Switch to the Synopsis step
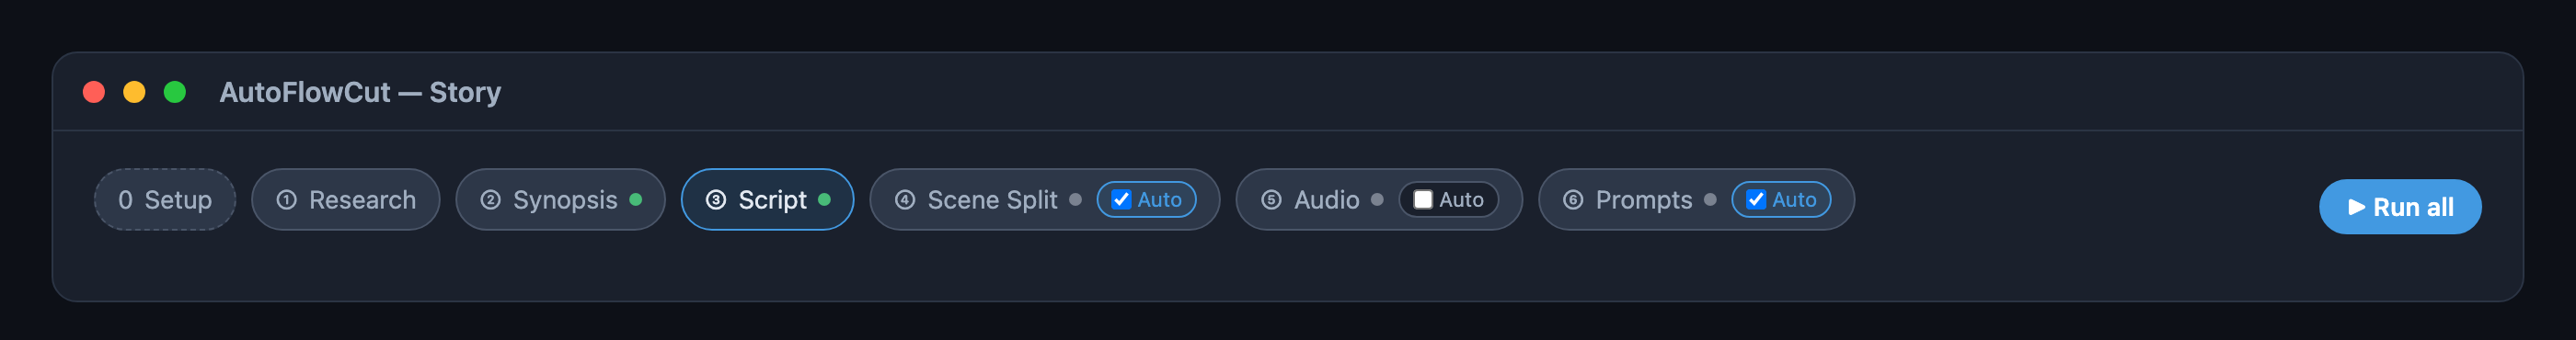 560,200
